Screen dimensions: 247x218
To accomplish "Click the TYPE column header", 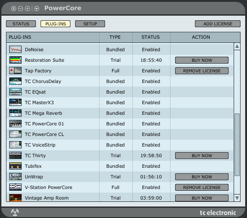I will pos(116,37).
